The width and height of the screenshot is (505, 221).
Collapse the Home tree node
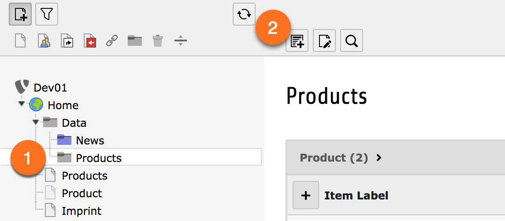[22, 104]
